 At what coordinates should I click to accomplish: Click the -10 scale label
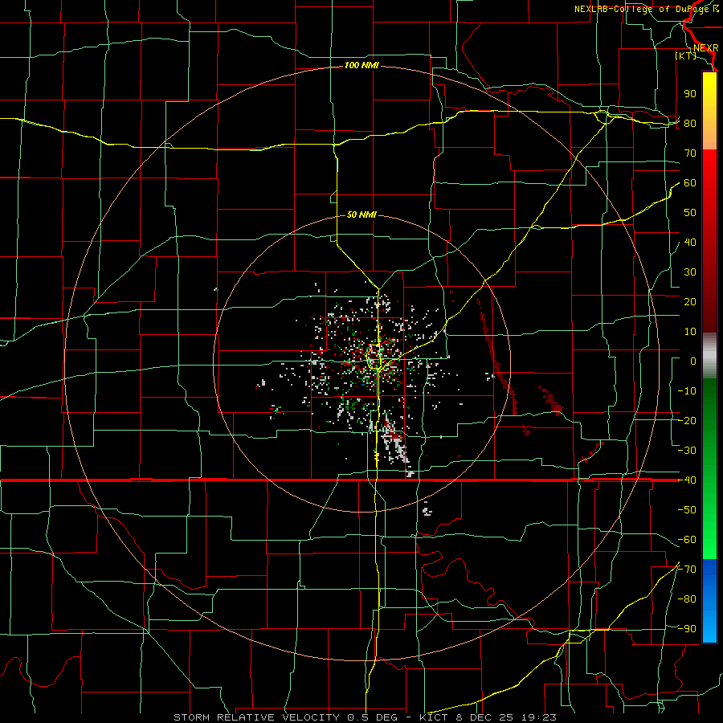coord(687,391)
